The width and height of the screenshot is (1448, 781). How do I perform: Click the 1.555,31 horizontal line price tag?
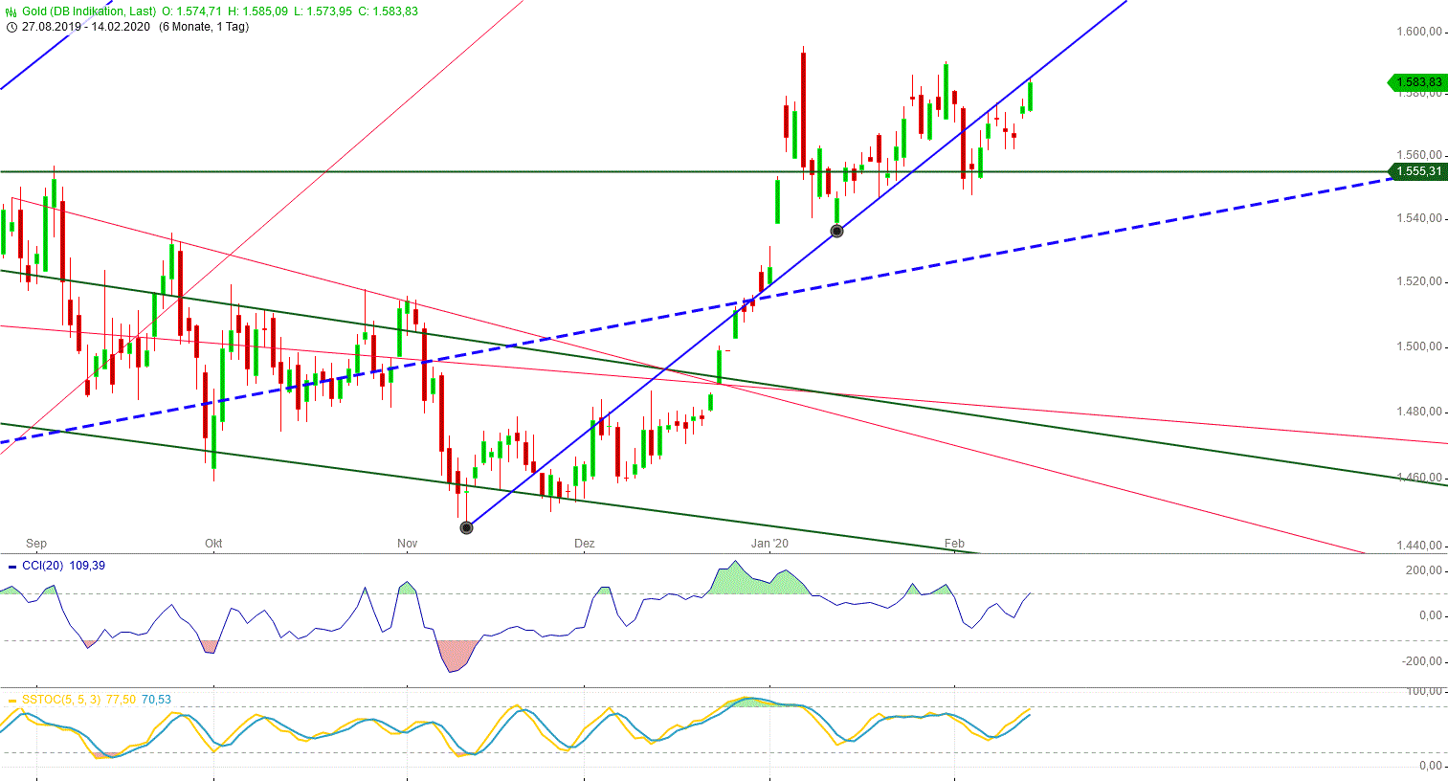[x=1416, y=171]
